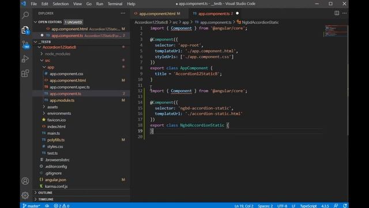Click the split editor right icon
369x208 pixels.
(337, 13)
